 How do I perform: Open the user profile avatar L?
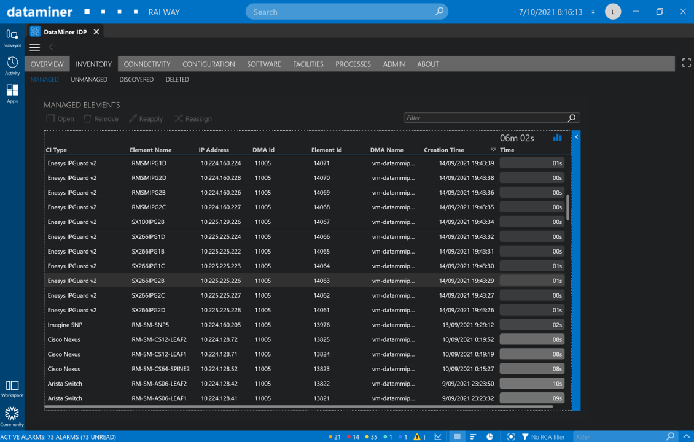coord(613,12)
